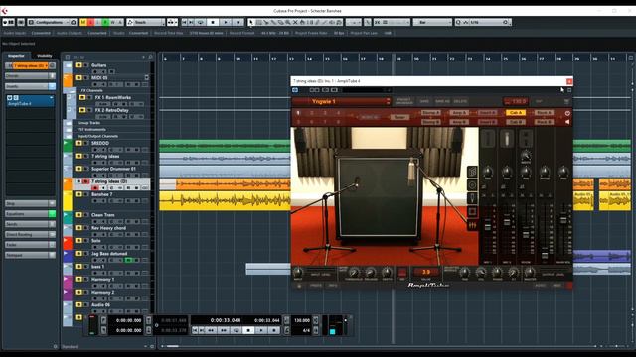The image size is (636, 357).
Task: Open the Yngwie 1 preset dropdown
Action: click(x=341, y=101)
